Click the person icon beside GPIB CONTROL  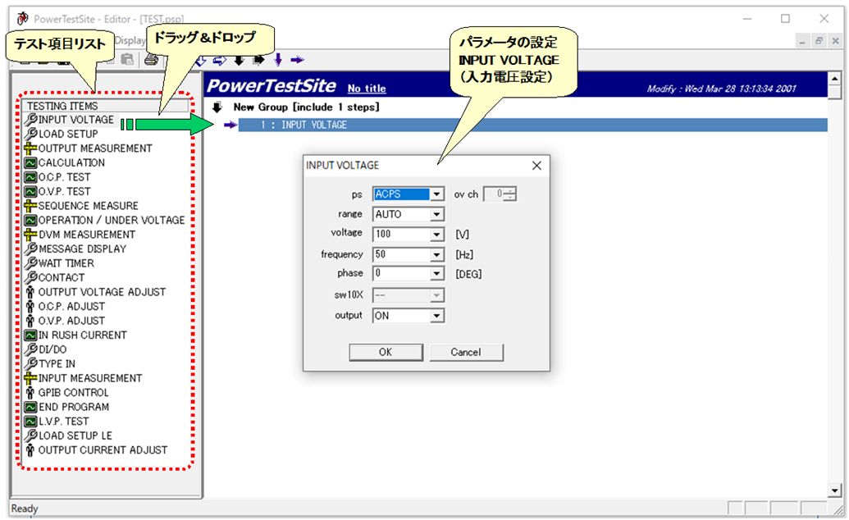pos(31,392)
